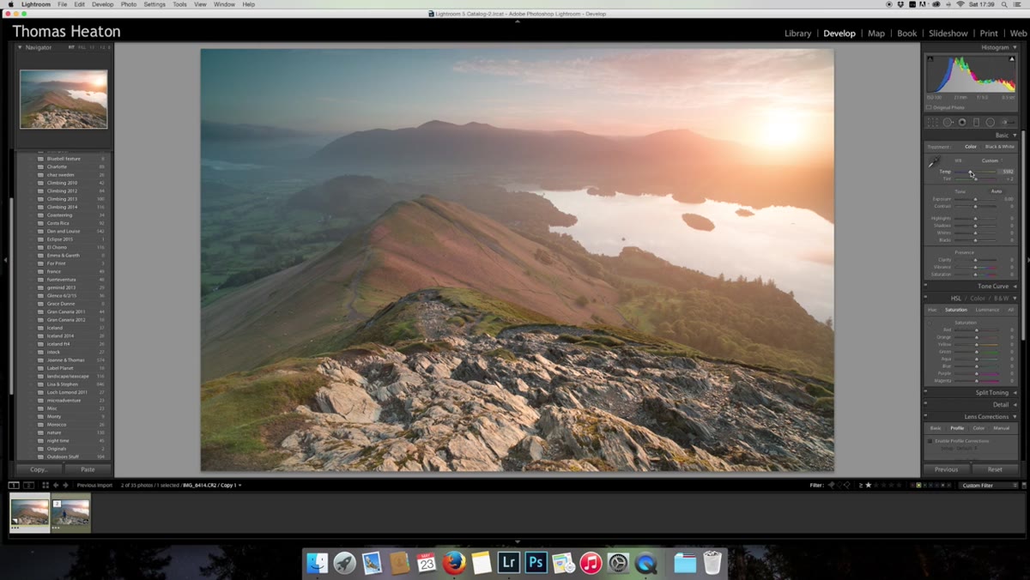
Task: Enable Profile Corrections checkbox
Action: pyautogui.click(x=930, y=441)
